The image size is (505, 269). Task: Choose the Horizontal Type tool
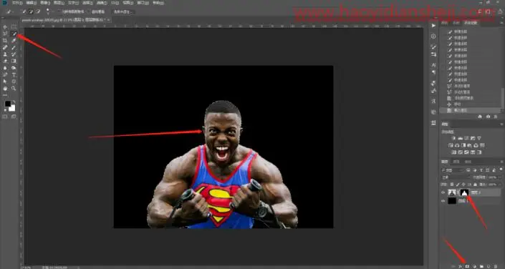14,74
